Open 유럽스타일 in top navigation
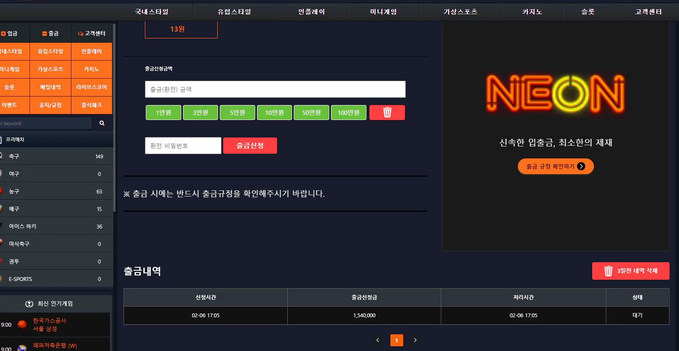This screenshot has height=351, width=679. pyautogui.click(x=234, y=12)
